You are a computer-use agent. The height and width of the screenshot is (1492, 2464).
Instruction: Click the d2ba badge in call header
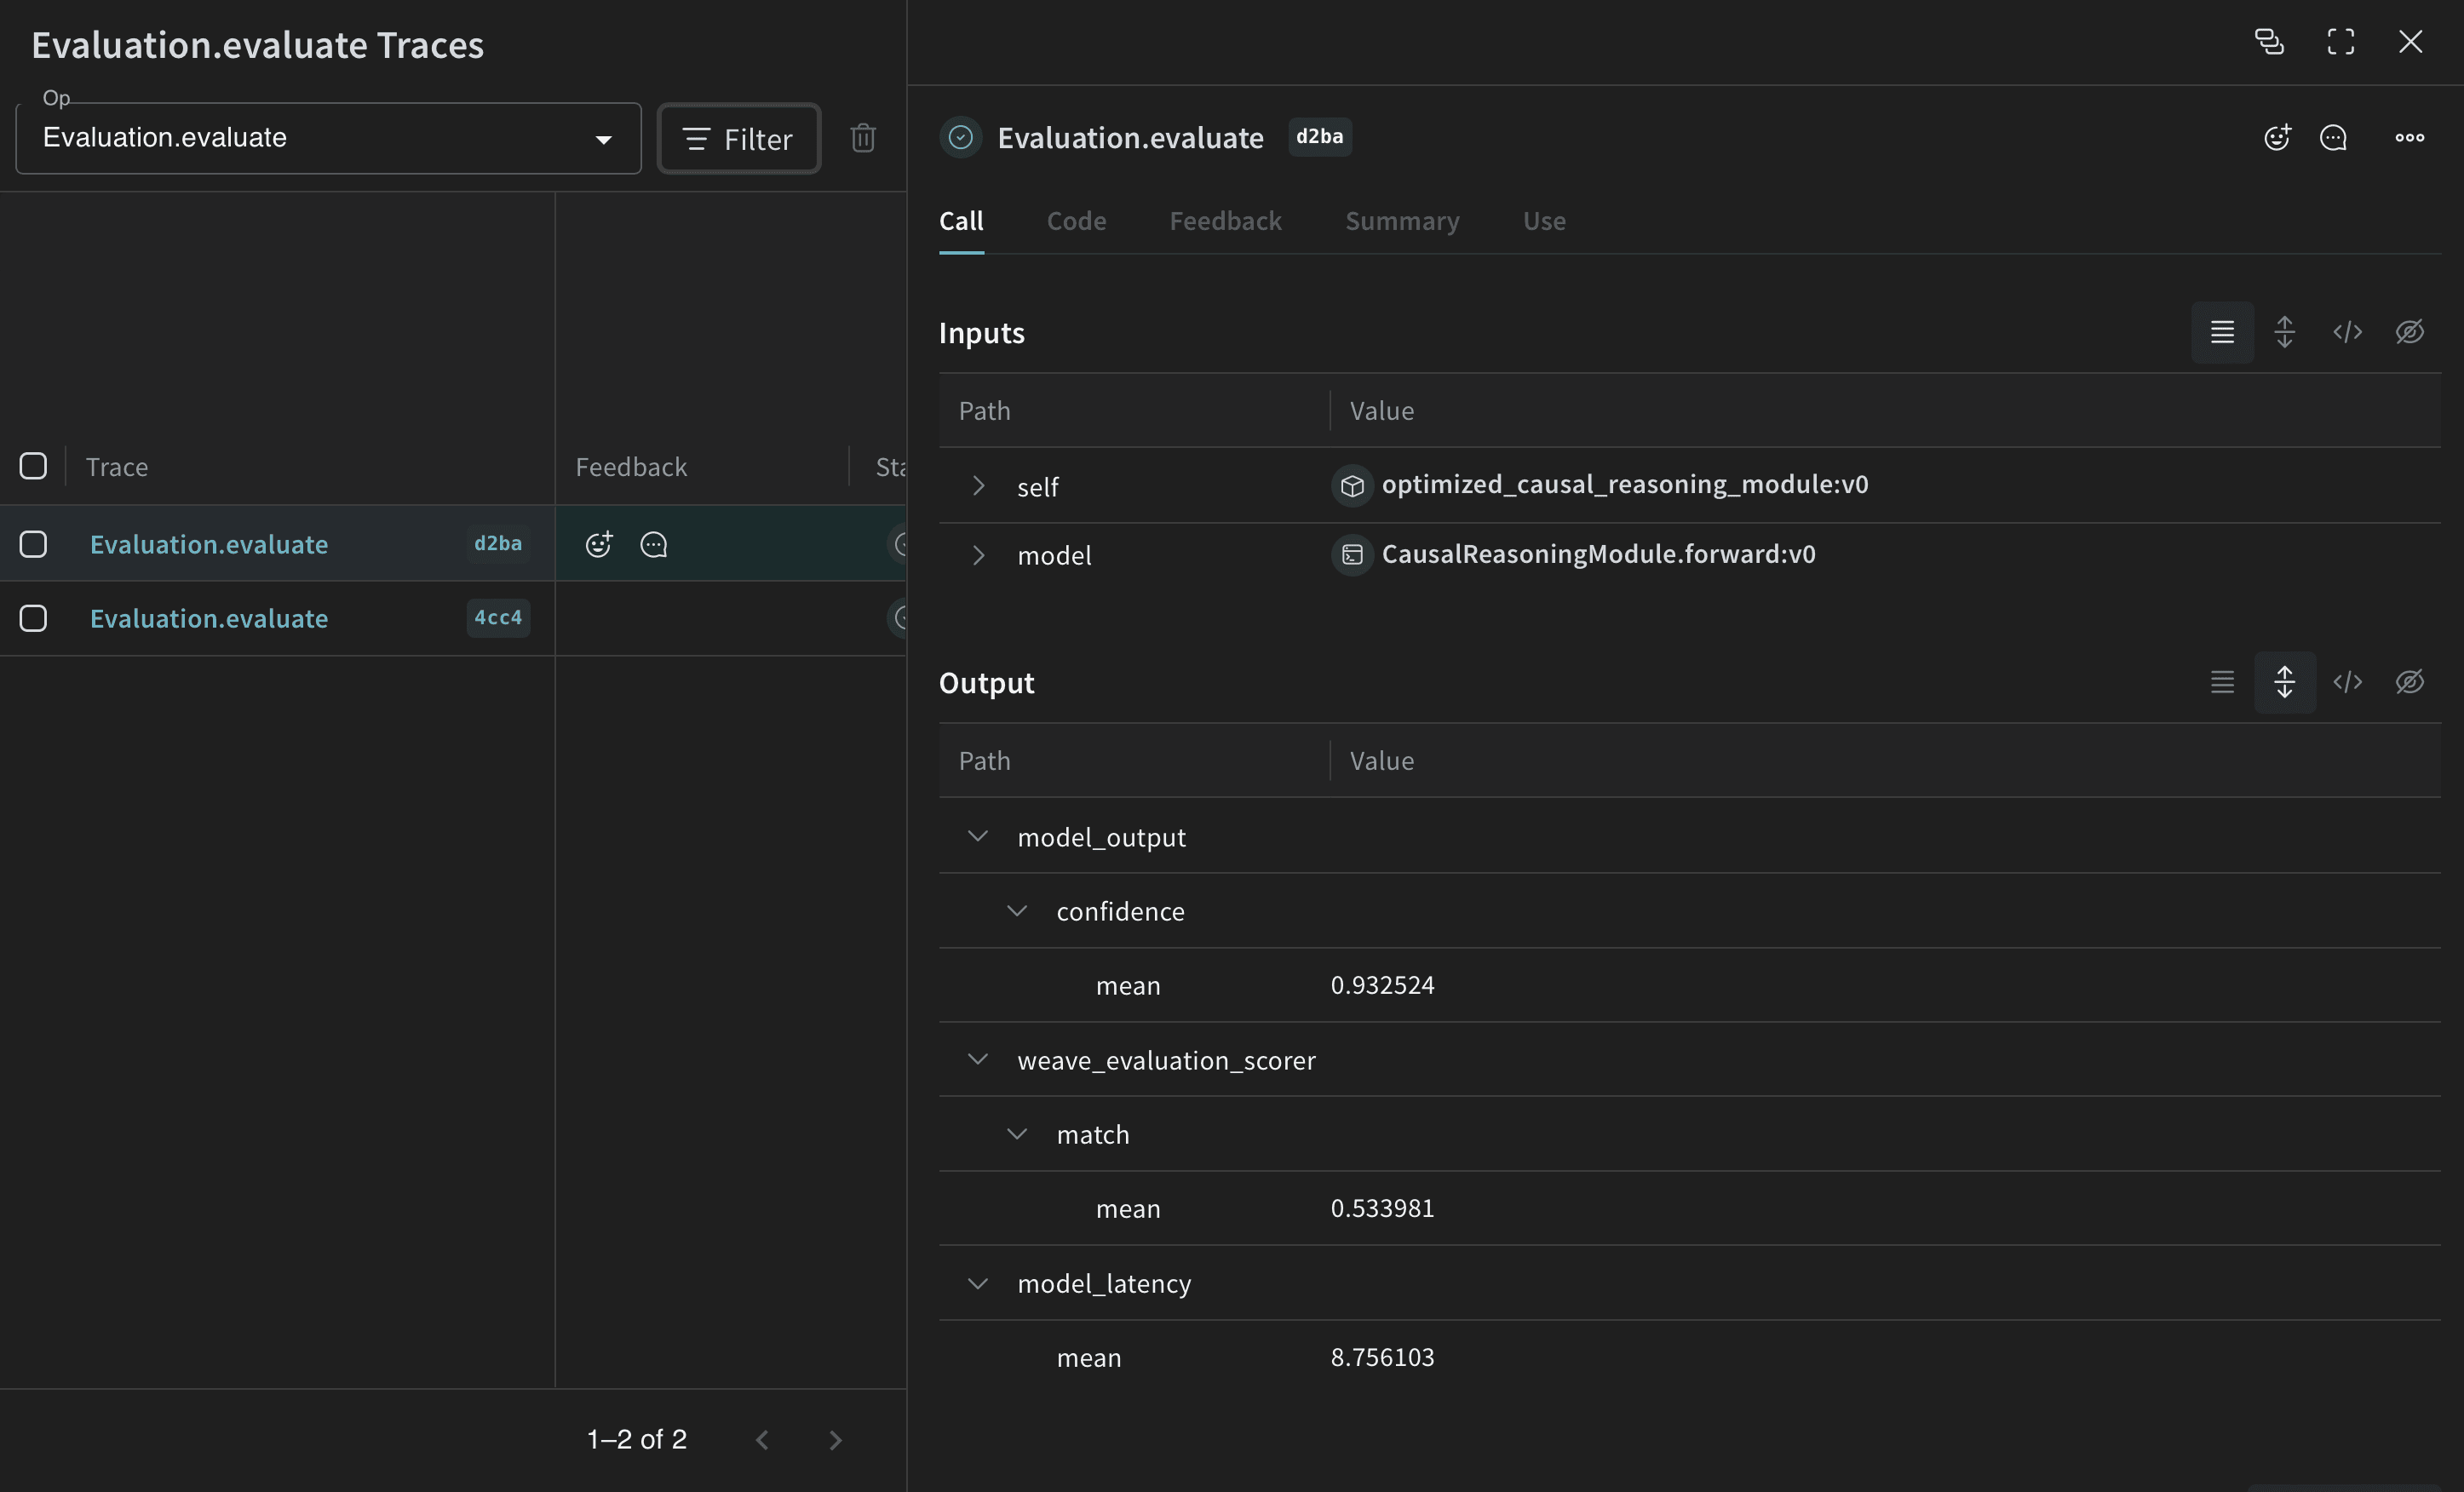click(1319, 136)
